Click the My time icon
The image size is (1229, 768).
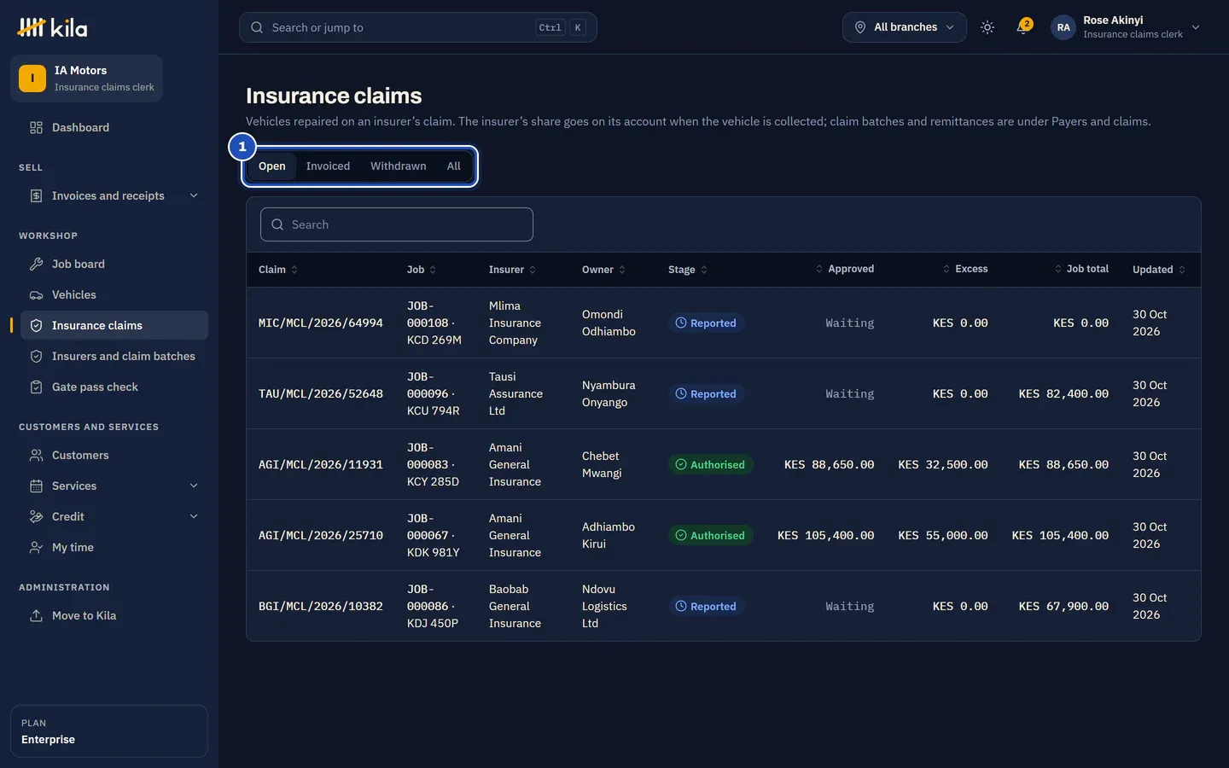[36, 547]
